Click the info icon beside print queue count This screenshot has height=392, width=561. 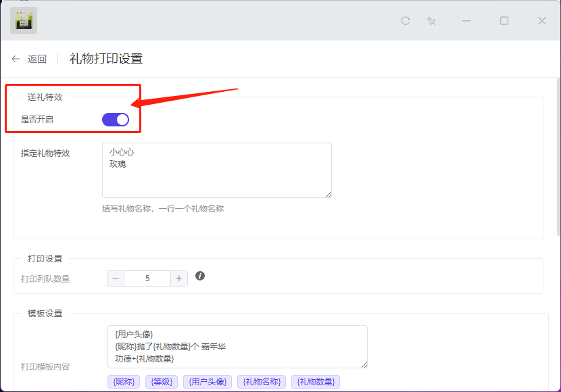(200, 276)
